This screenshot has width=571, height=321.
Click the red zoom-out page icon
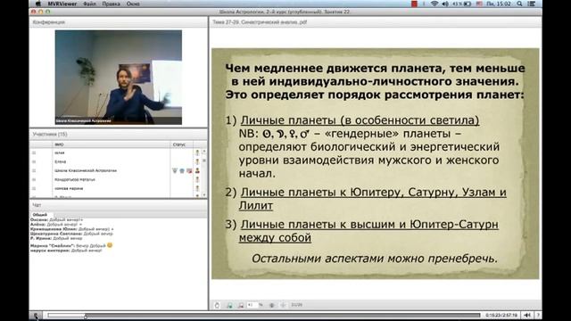[x=240, y=305]
